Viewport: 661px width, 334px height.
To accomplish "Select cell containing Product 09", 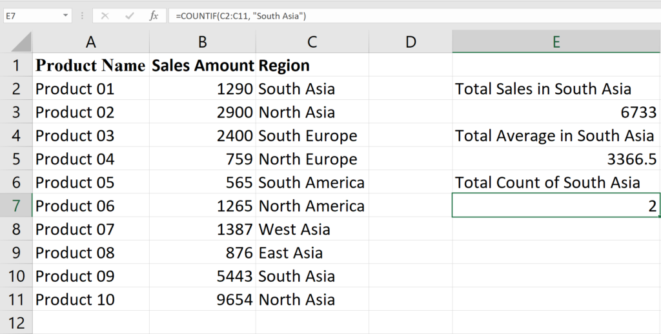I will [x=90, y=276].
